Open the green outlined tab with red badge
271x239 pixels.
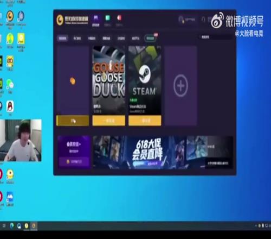tap(150, 38)
